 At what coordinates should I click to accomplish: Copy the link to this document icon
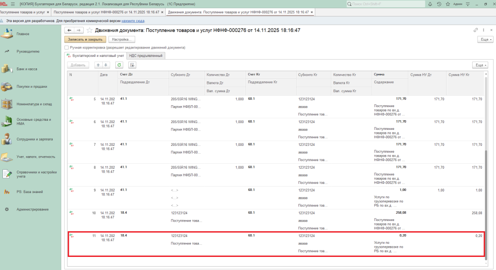(x=476, y=30)
